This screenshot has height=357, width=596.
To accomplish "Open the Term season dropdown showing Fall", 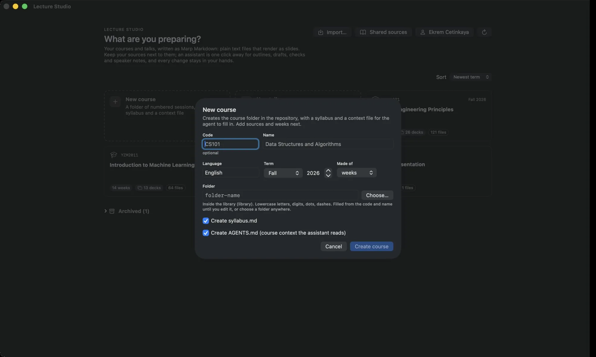I will point(283,173).
